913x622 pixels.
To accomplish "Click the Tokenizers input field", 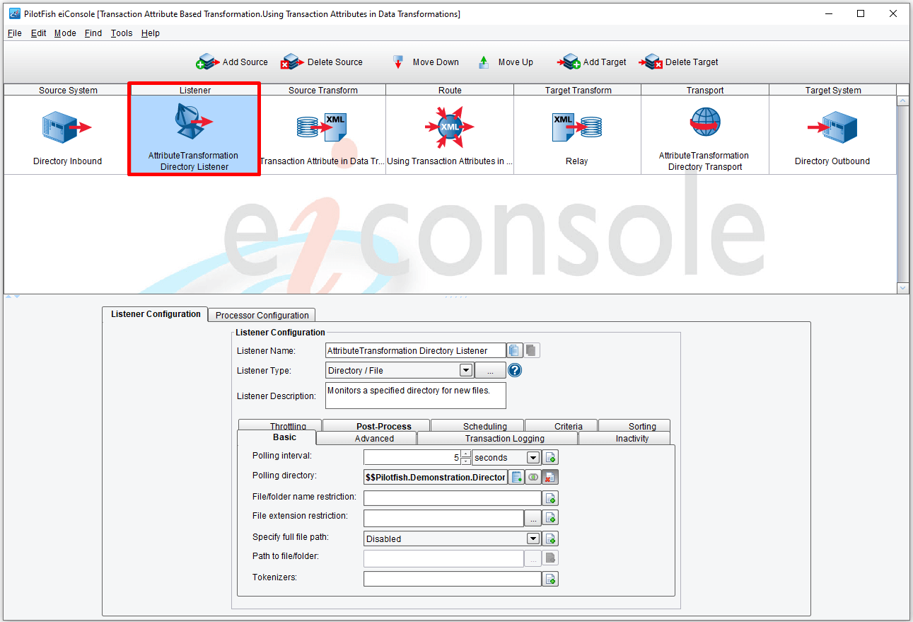I will [453, 579].
